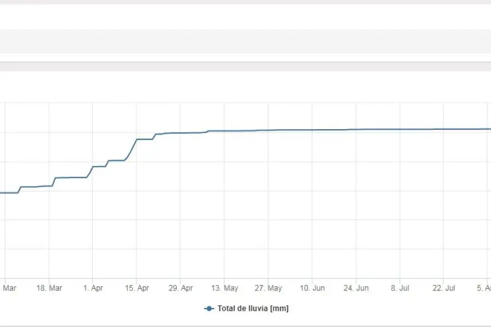Image resolution: width=491 pixels, height=327 pixels.
Task: Click the 22. Jul axis label
Action: click(x=444, y=288)
